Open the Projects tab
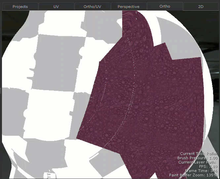Screen dimensions: 220x179 coord(20,7)
